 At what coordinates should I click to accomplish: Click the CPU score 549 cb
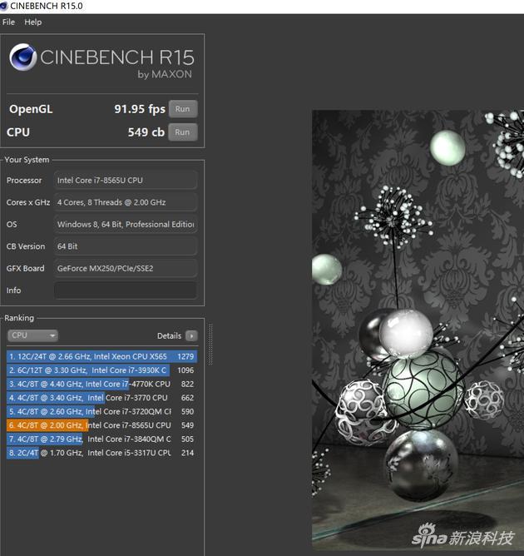[146, 132]
